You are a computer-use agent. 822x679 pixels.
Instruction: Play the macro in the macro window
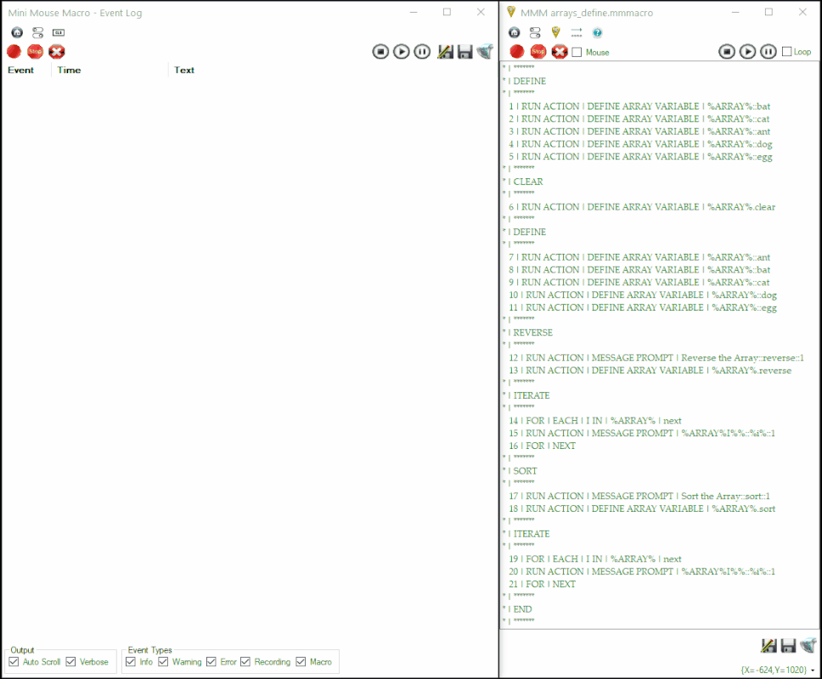tap(747, 52)
